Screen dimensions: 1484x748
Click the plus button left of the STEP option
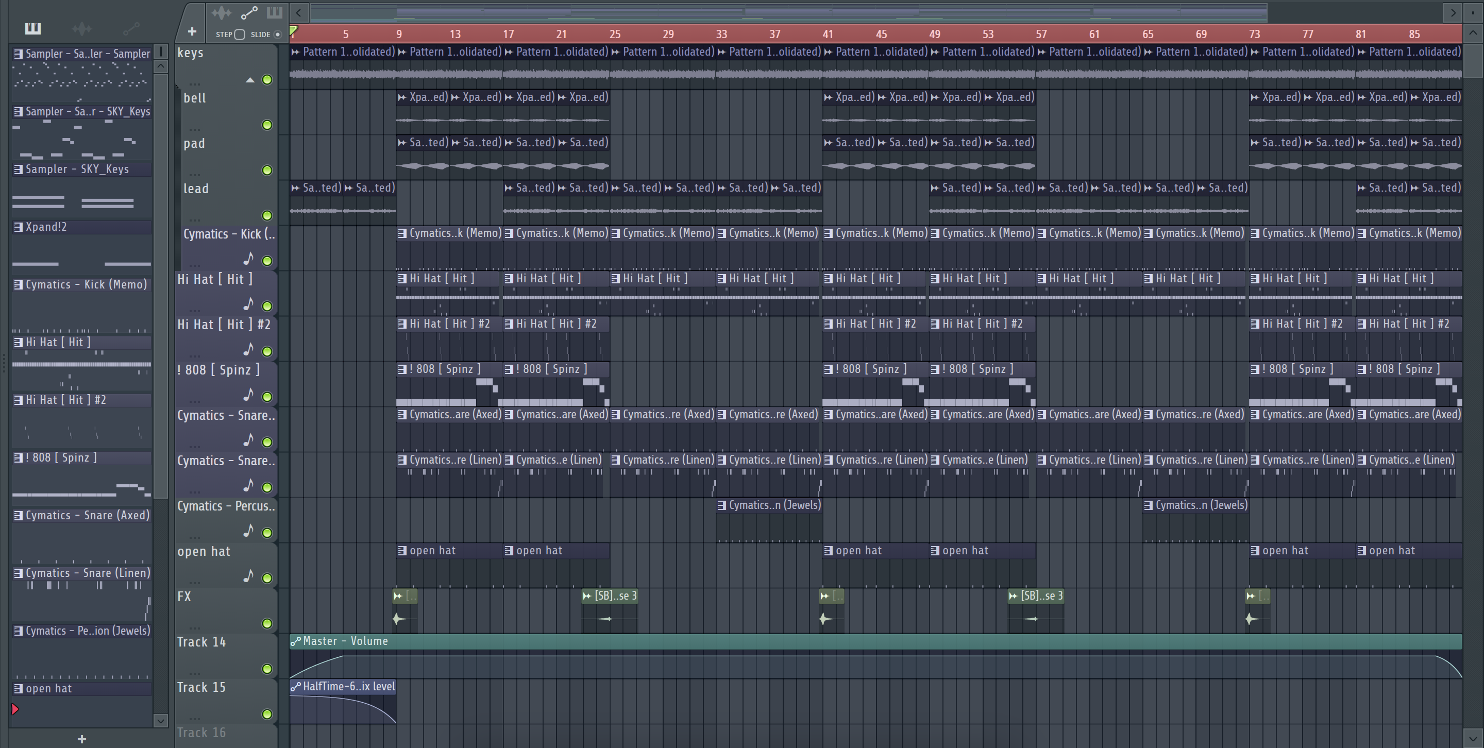point(192,31)
